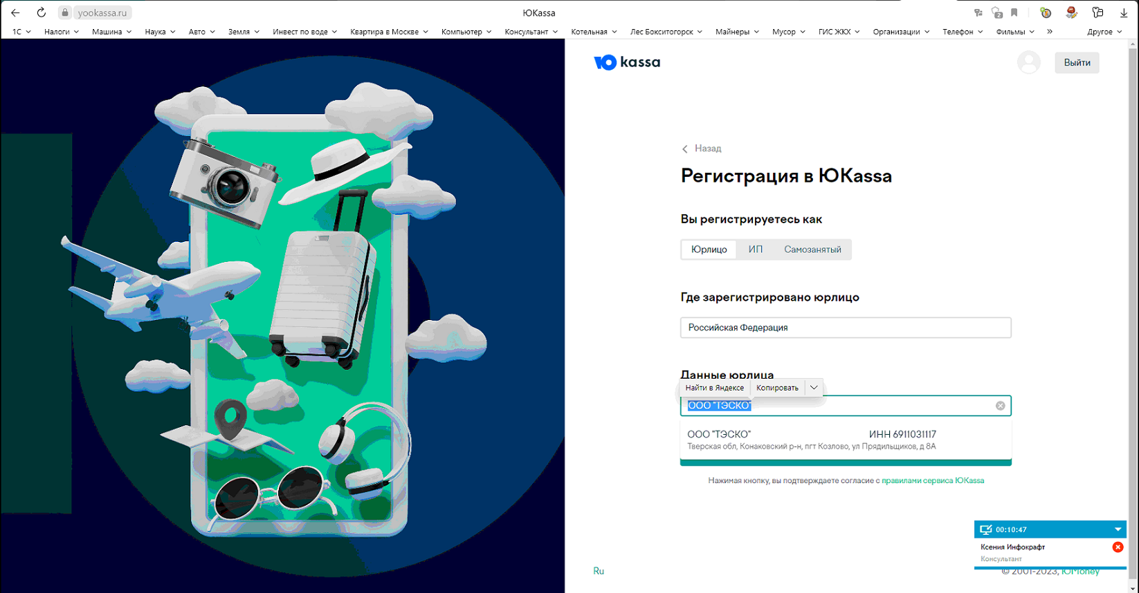The height and width of the screenshot is (593, 1139).
Task: Open the Организации bookmarks folder
Action: click(x=901, y=32)
